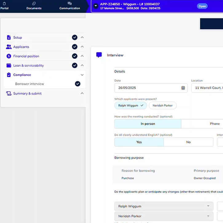
Task: Open the Borrower interview page
Action: tap(30, 84)
